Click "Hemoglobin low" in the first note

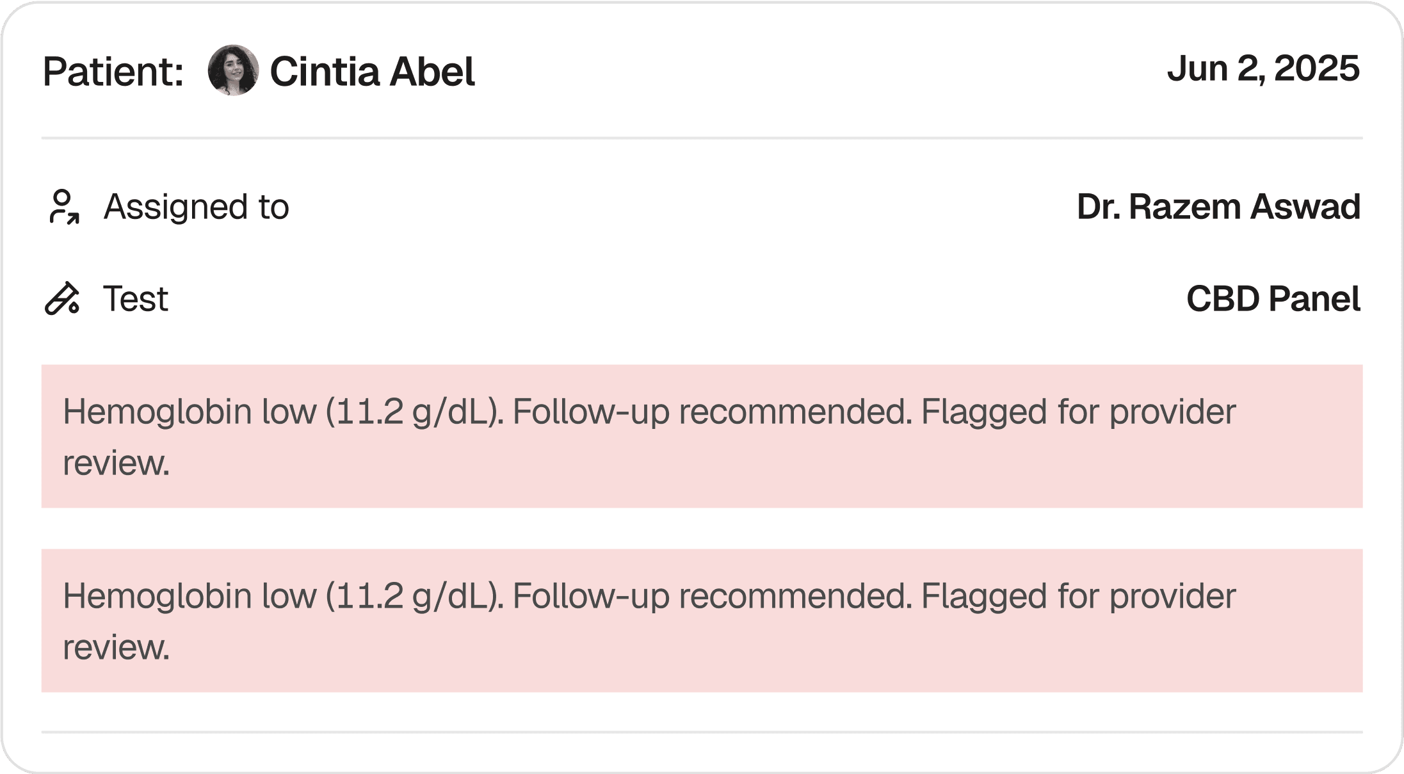tap(190, 411)
